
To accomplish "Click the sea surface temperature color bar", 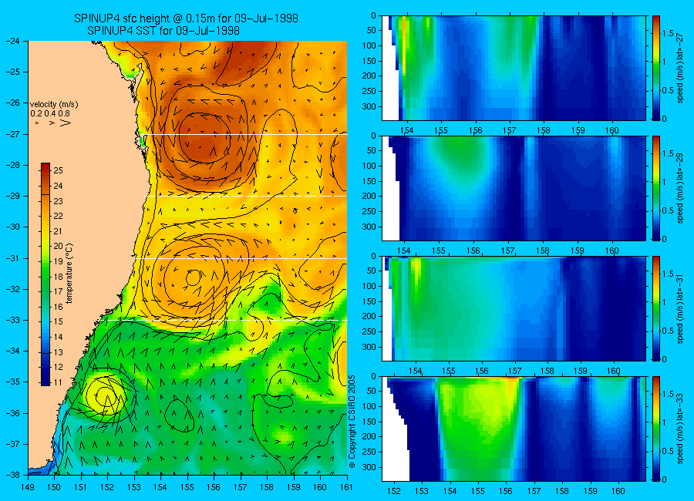I will point(45,274).
